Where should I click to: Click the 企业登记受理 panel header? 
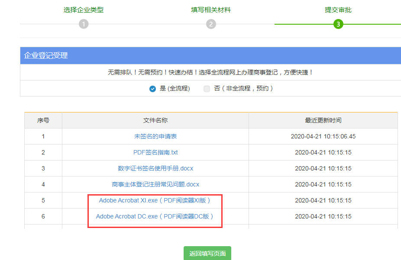(x=46, y=56)
